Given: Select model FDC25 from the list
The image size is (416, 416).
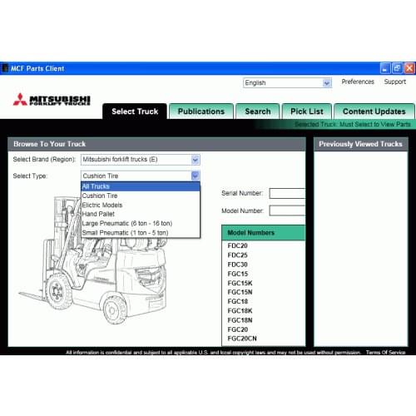Looking at the screenshot, I should (x=237, y=255).
